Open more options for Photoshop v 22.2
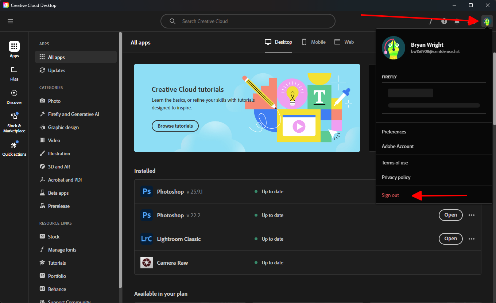This screenshot has height=303, width=496. coord(472,215)
